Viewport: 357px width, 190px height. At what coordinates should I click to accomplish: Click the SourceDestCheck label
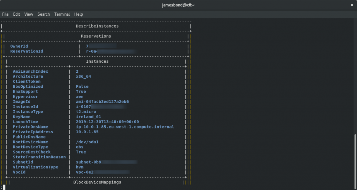tap(32, 152)
